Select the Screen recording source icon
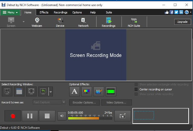193x131 pixels. coord(11,22)
